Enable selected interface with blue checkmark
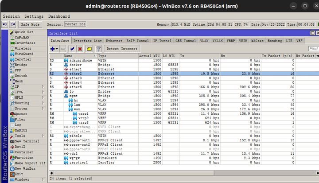Image resolution: width=319 pixels, height=183 pixels. pyautogui.click(x=72, y=49)
